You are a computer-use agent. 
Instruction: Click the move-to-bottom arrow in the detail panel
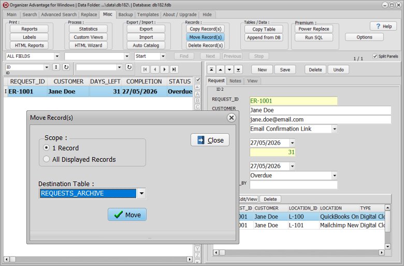point(238,69)
